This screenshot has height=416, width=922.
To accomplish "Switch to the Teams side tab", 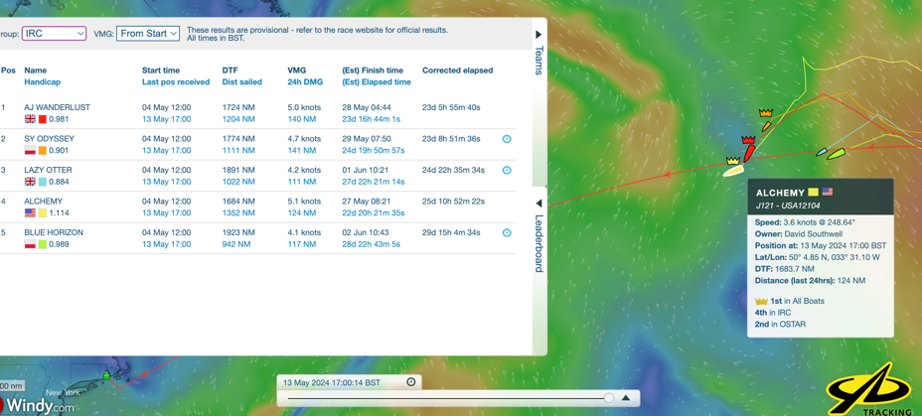I will (538, 61).
